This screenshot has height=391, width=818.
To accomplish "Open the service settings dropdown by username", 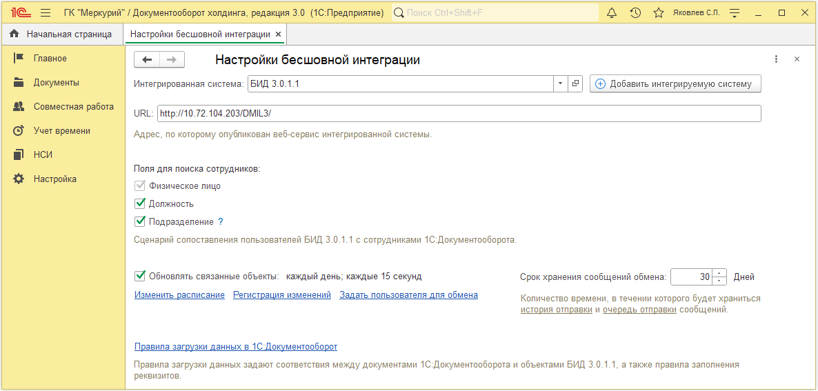I will (735, 13).
